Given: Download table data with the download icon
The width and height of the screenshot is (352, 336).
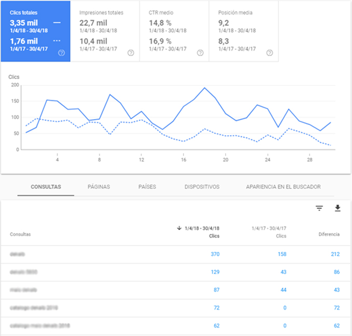Looking at the screenshot, I should click(x=337, y=208).
